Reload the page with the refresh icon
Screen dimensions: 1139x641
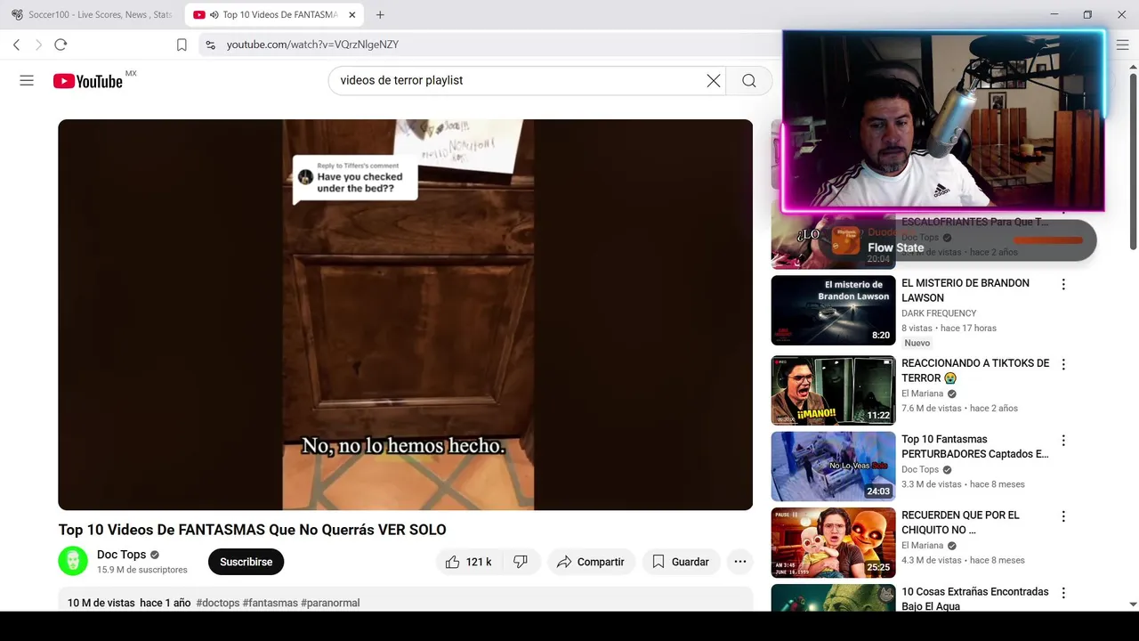[x=61, y=45]
